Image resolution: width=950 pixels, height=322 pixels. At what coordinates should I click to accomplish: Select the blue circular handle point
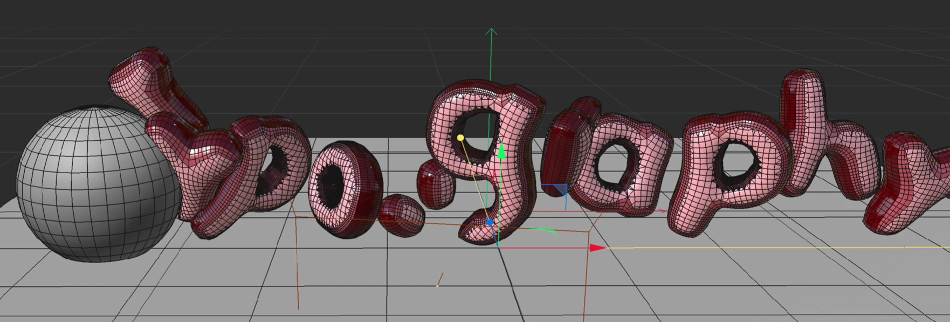(x=490, y=222)
